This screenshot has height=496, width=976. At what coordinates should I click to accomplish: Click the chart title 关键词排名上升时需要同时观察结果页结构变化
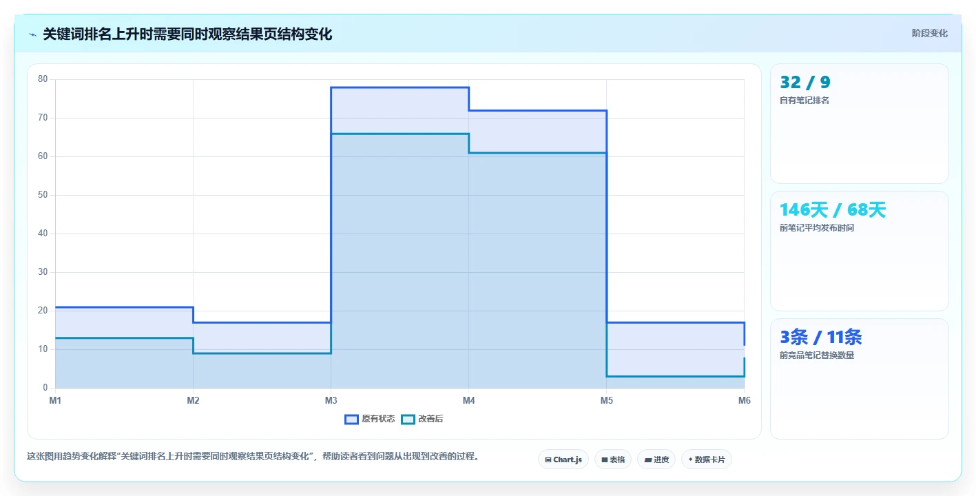[187, 34]
